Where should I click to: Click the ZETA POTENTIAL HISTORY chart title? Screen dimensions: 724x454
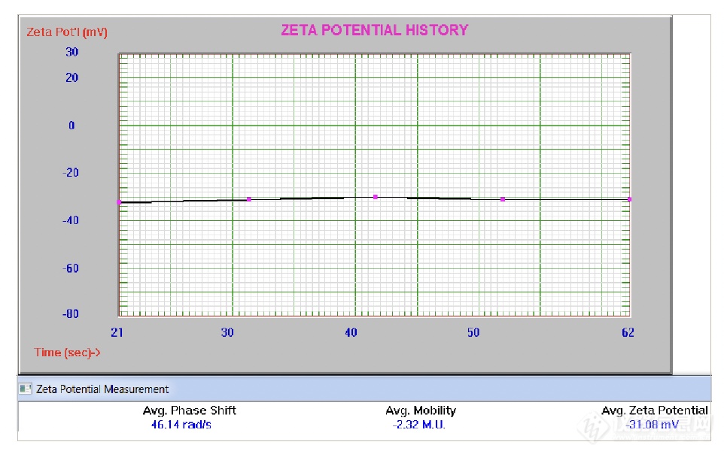pos(374,30)
